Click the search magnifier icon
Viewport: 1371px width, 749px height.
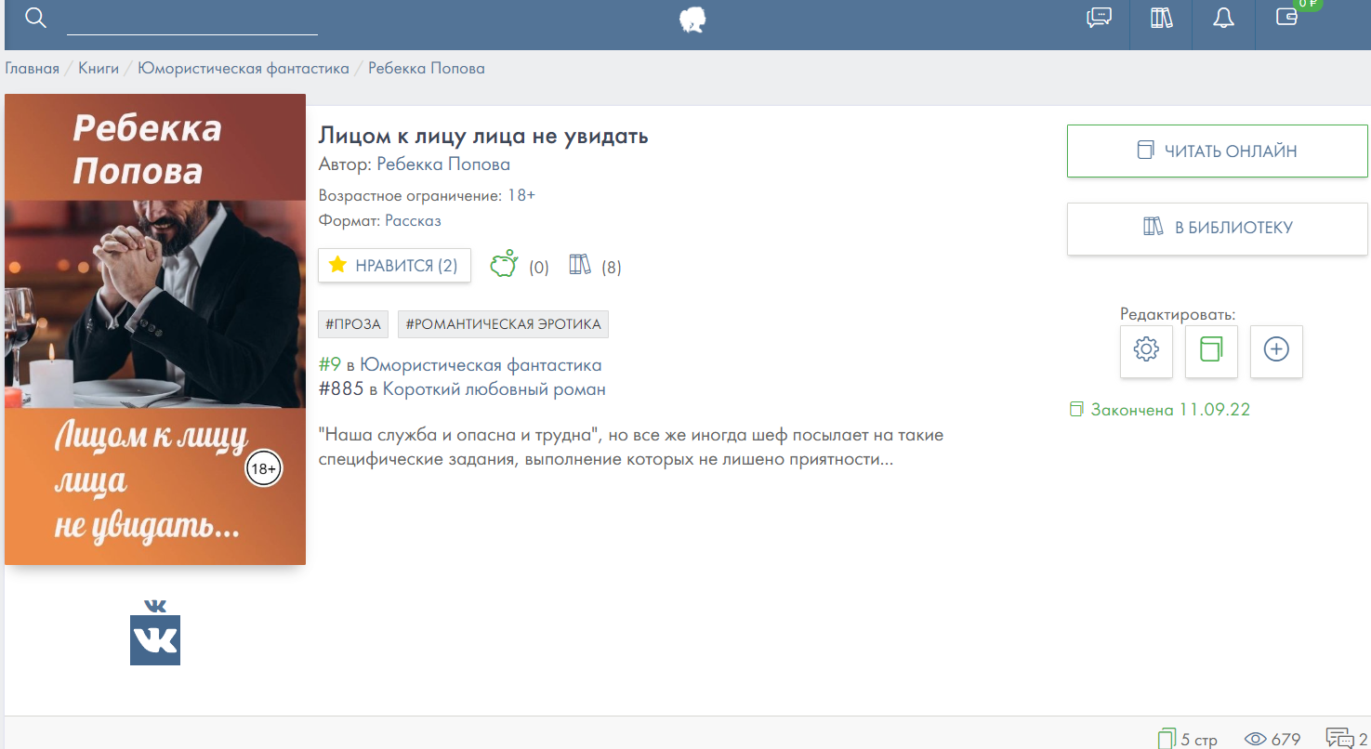click(35, 18)
